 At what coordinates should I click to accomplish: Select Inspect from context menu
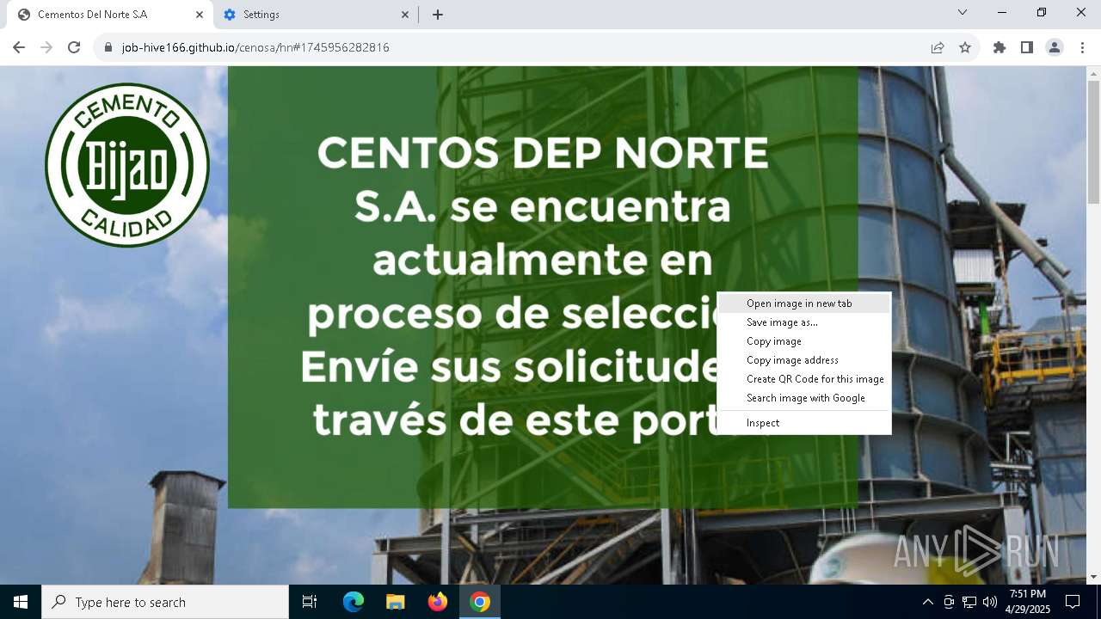pyautogui.click(x=804, y=423)
